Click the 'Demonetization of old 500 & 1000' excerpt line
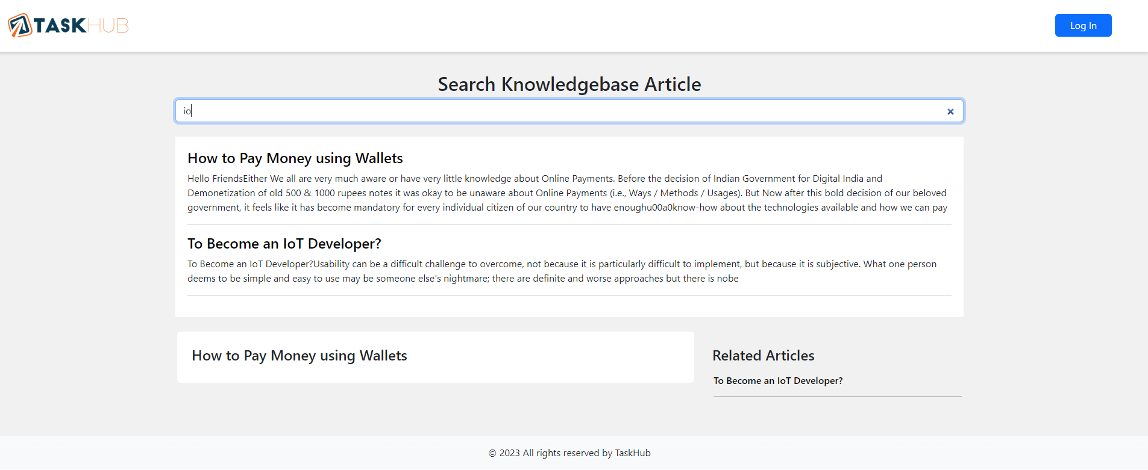This screenshot has height=470, width=1148. point(566,193)
